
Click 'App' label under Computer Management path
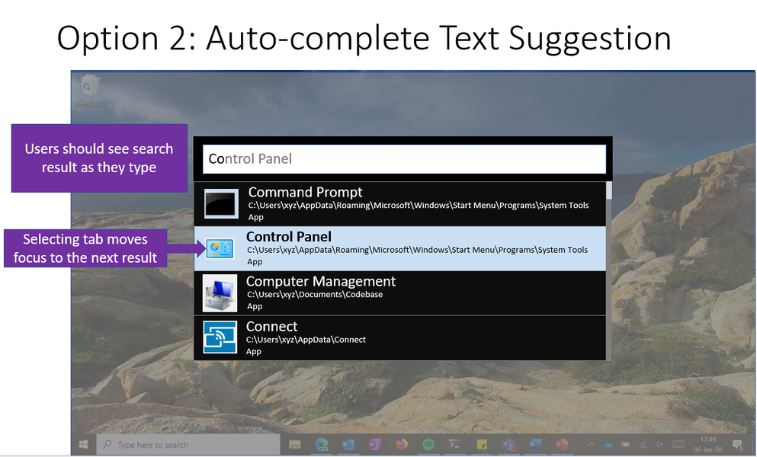pyautogui.click(x=255, y=306)
